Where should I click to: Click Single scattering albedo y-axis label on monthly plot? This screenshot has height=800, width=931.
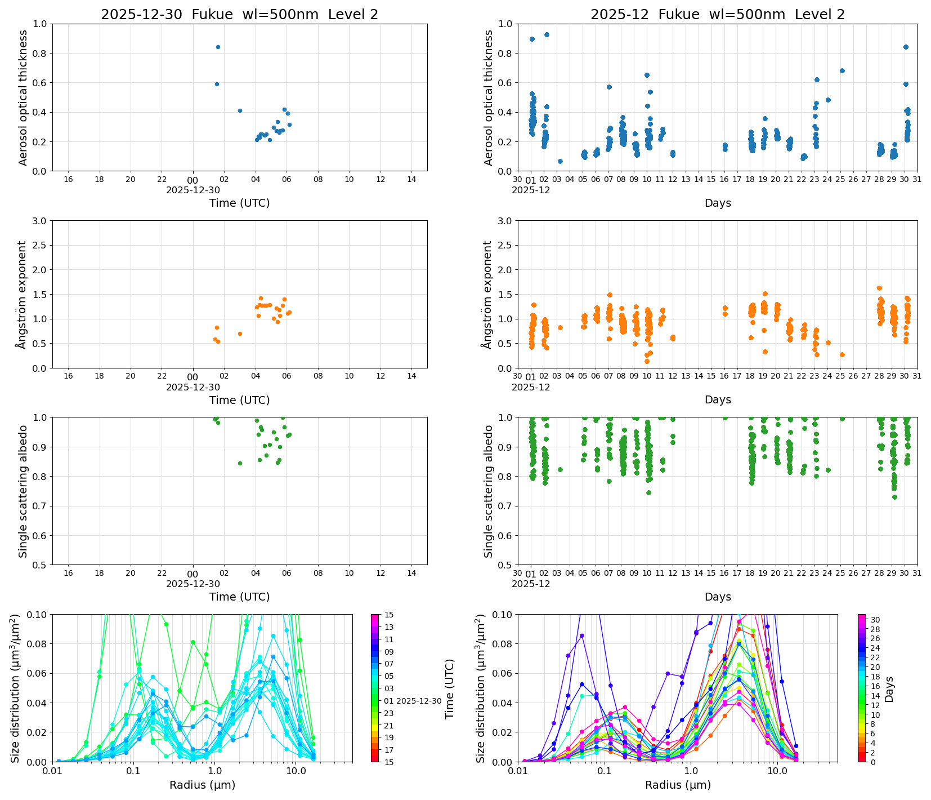(x=489, y=491)
